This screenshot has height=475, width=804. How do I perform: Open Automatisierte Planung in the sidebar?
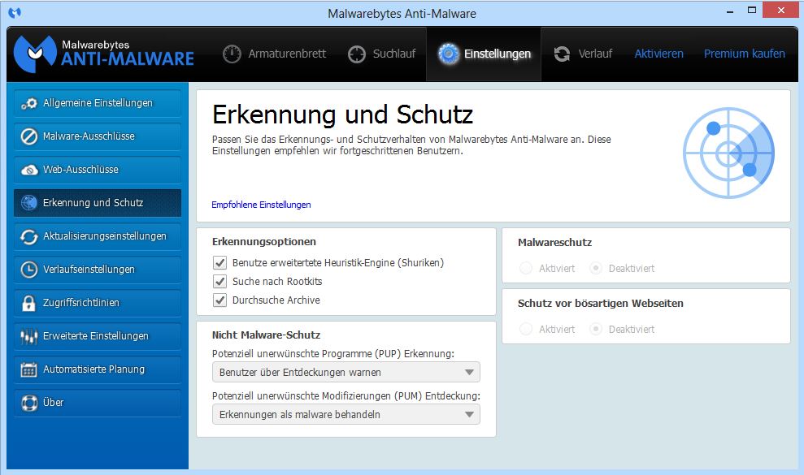pyautogui.click(x=98, y=369)
